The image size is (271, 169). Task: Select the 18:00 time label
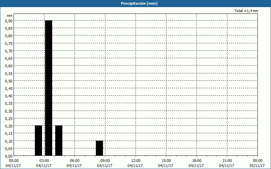[x=197, y=161]
